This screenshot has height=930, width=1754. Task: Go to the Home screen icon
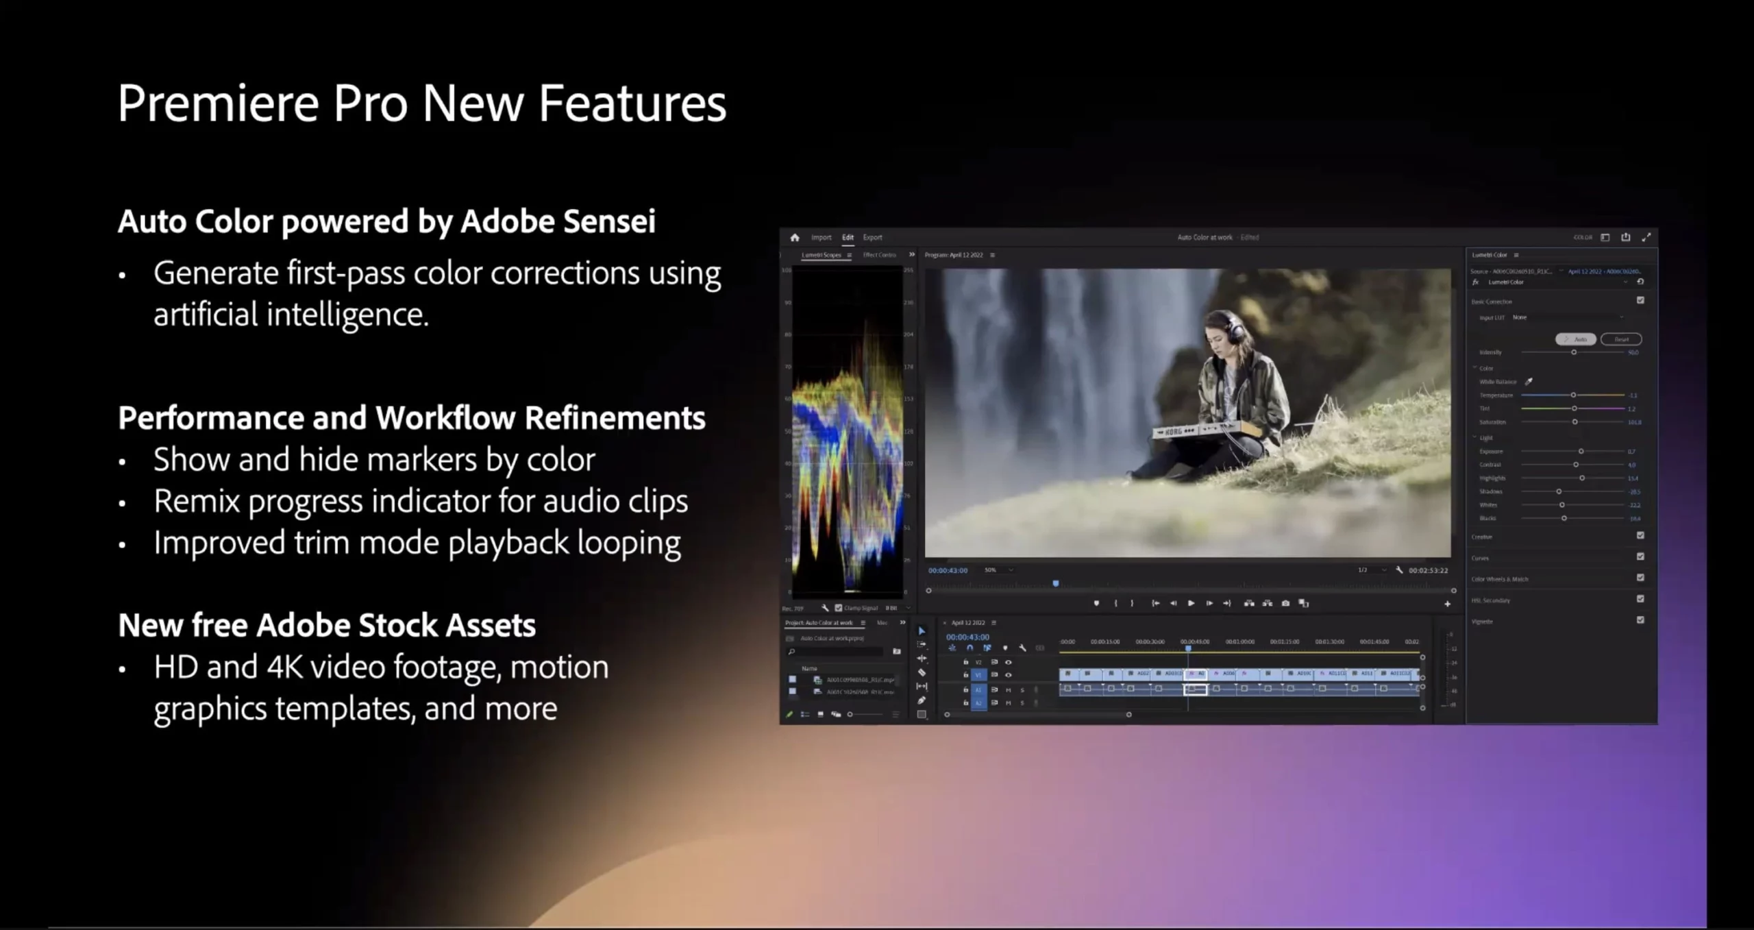click(x=795, y=237)
